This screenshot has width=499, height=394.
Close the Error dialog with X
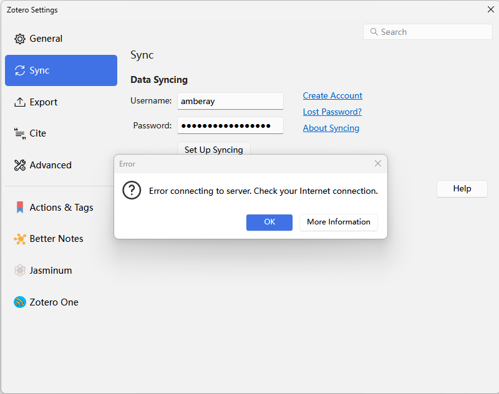[x=378, y=163]
